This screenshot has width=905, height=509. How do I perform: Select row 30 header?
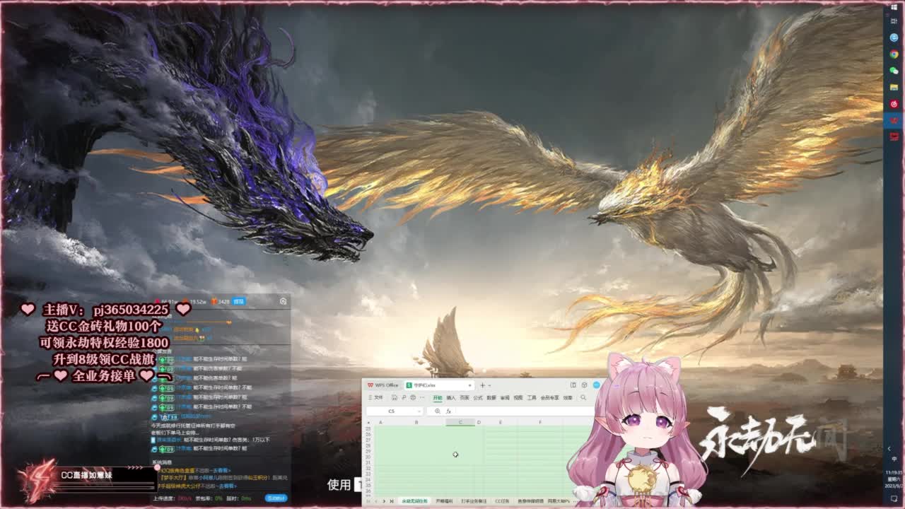coord(368,457)
